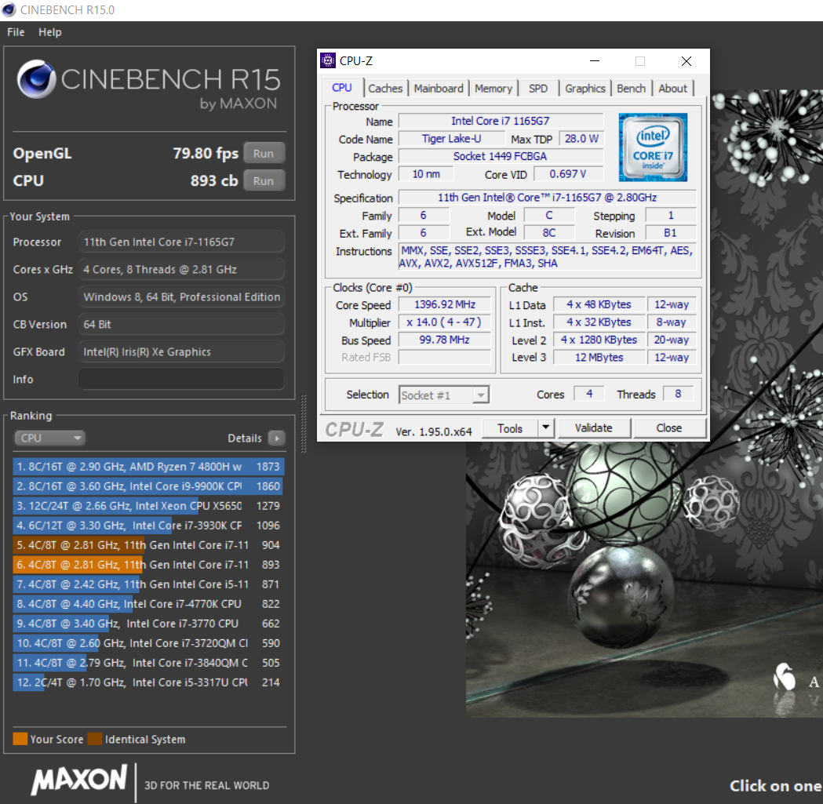Select ranking row Intel Core i7-4770K
Screen dimensions: 823x804
(x=148, y=604)
